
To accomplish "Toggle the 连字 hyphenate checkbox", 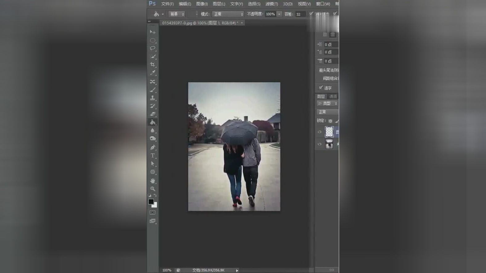I will [x=321, y=88].
